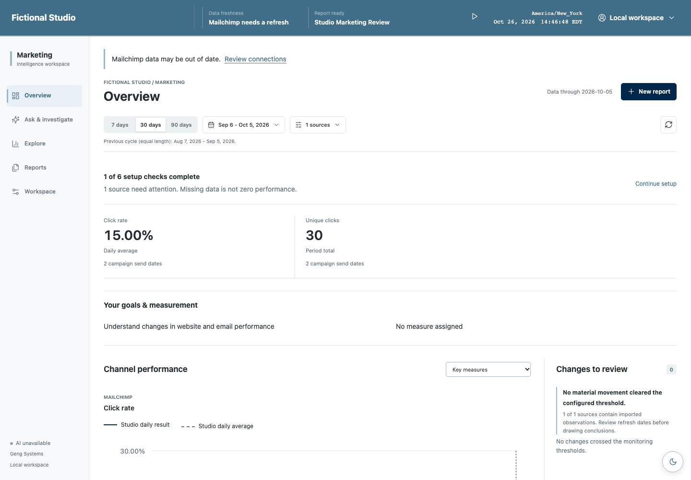Create a New report
Screen dimensions: 691x480
tap(649, 92)
